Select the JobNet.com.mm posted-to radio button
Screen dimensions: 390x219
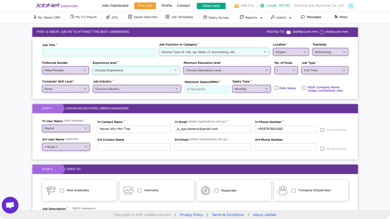[x=288, y=32]
